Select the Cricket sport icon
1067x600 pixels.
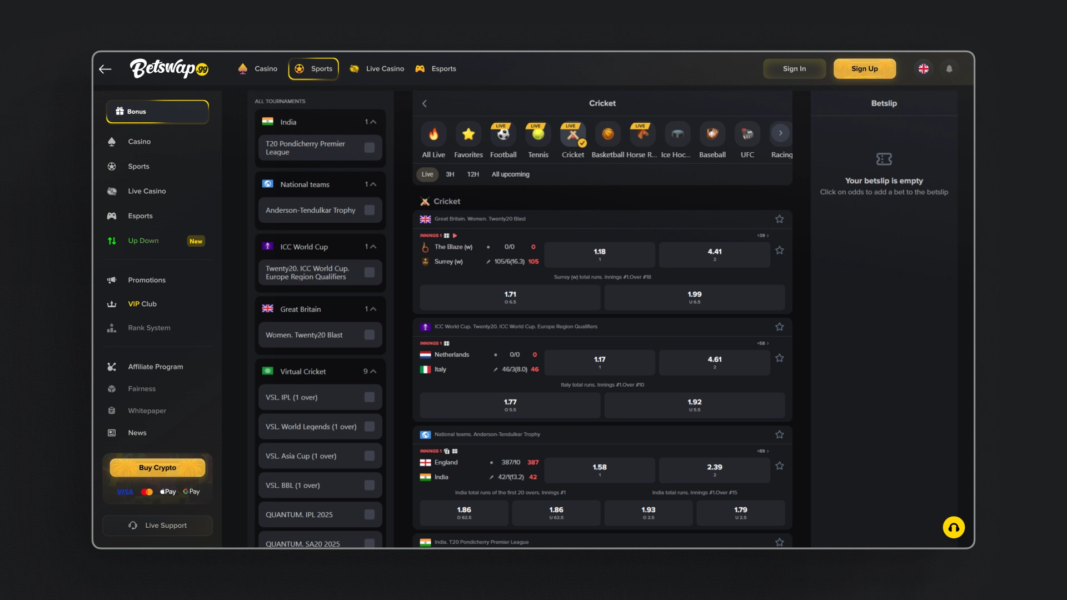(x=573, y=134)
